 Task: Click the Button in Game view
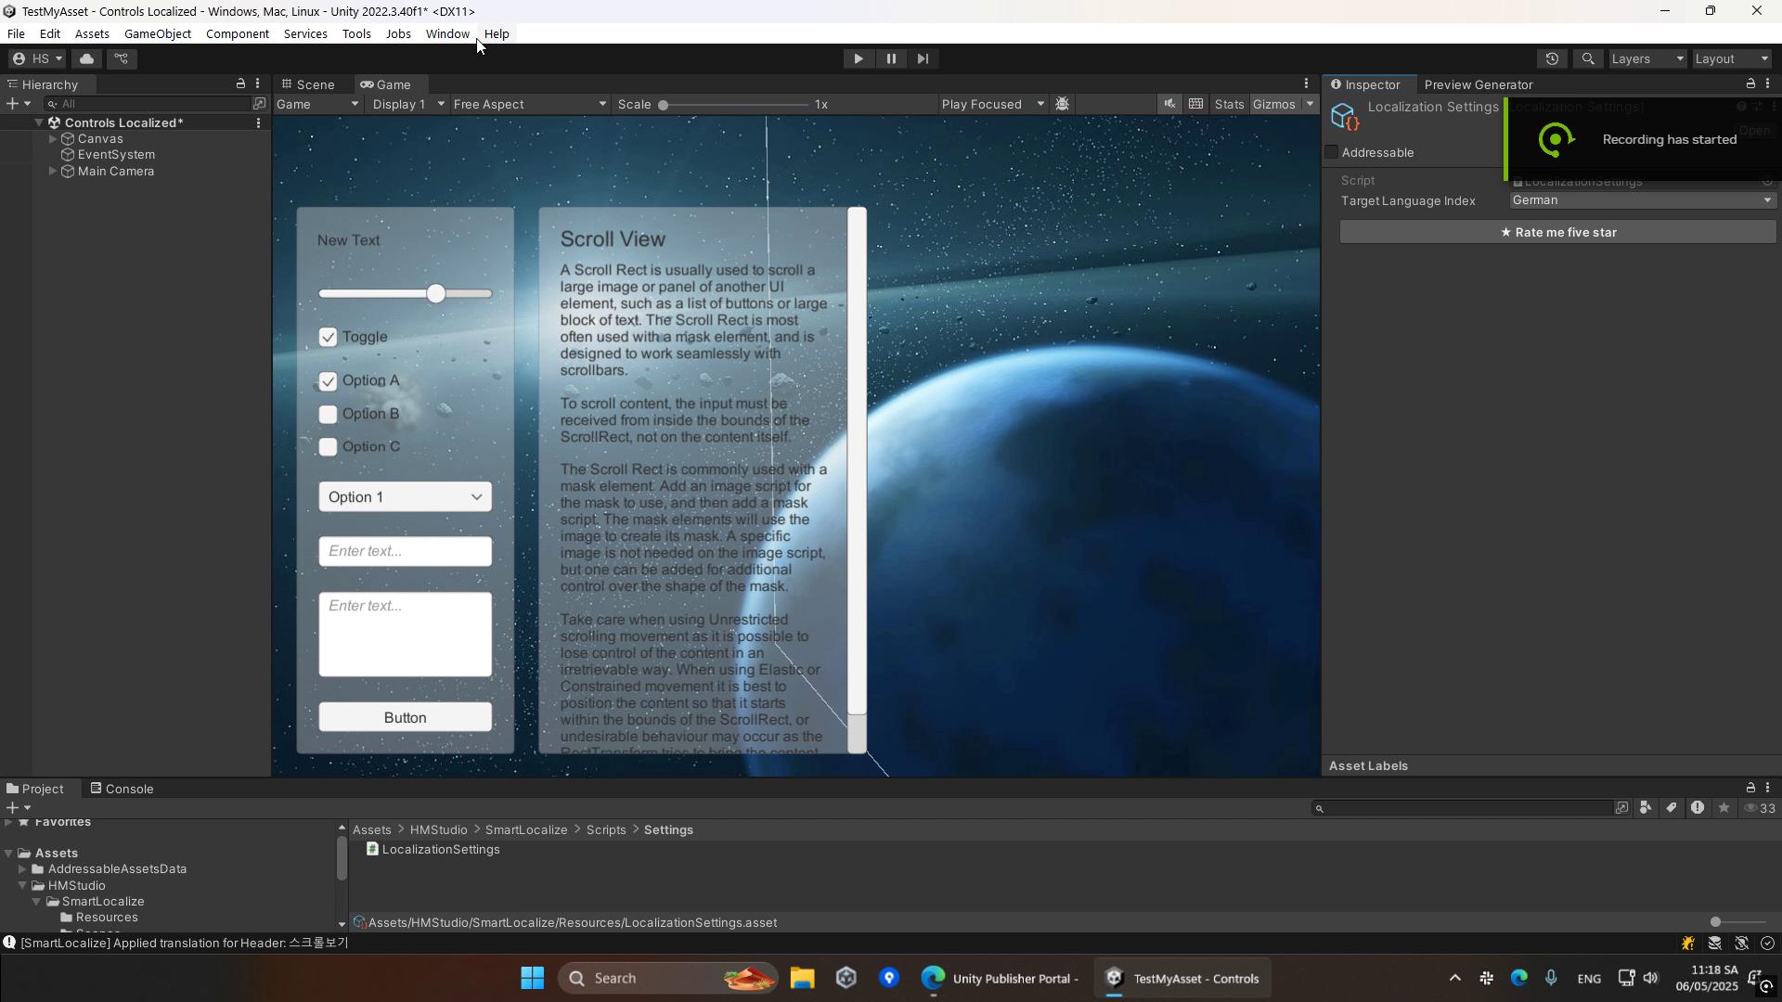(405, 717)
